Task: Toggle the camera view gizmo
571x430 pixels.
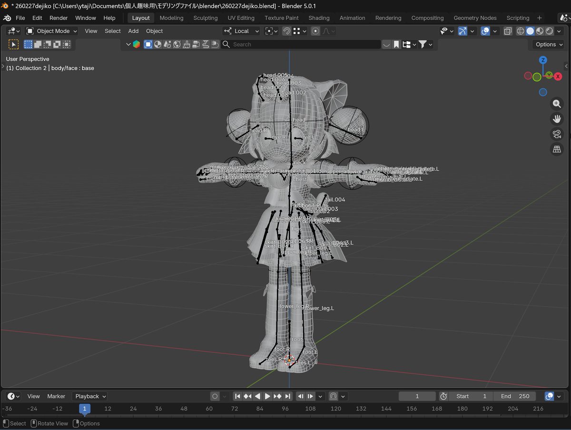Action: tap(557, 134)
